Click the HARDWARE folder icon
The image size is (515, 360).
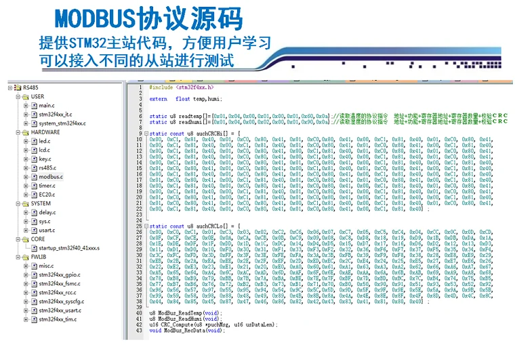tap(25, 132)
